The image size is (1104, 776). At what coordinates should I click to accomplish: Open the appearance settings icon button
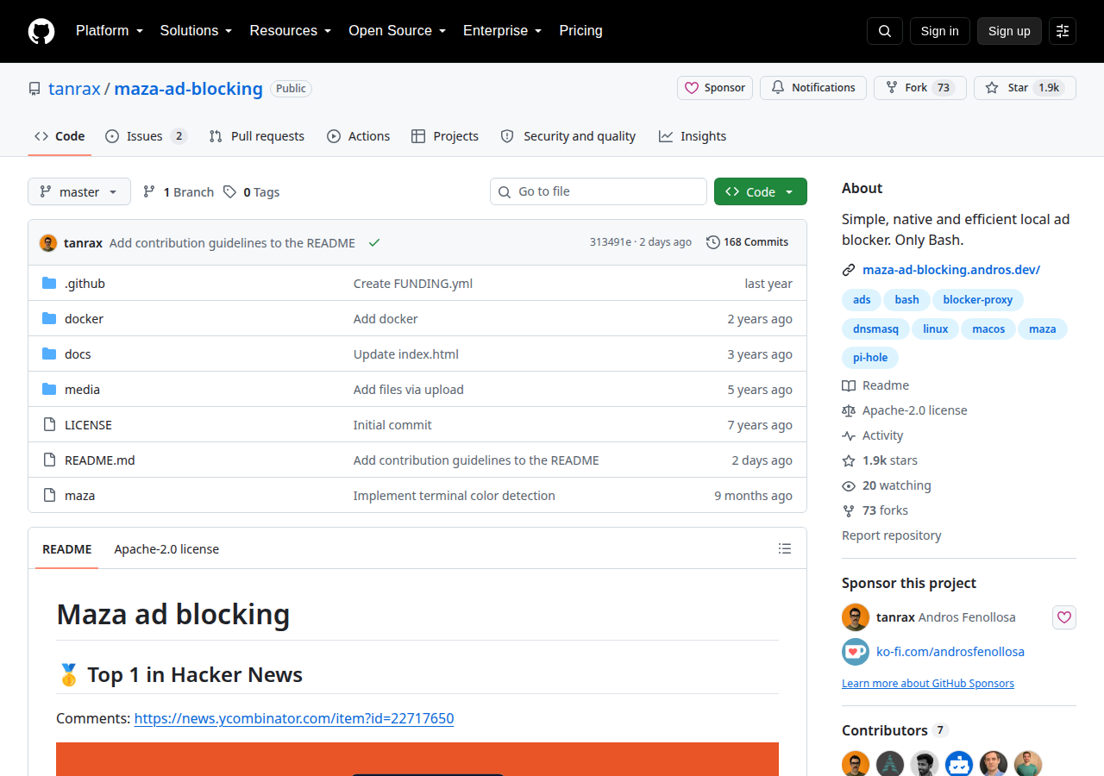pos(1063,31)
